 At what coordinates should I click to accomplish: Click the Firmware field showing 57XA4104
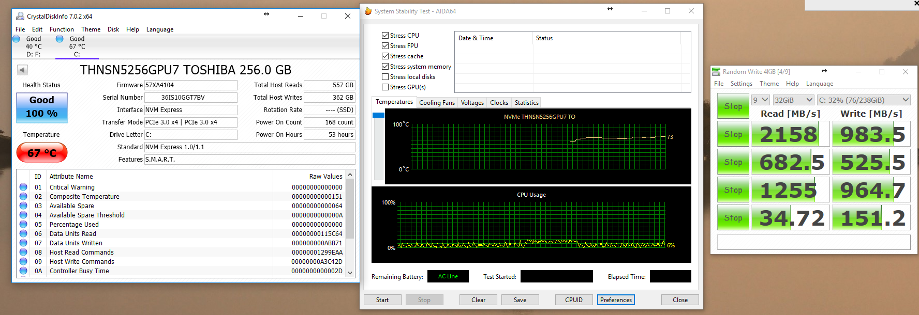(190, 85)
